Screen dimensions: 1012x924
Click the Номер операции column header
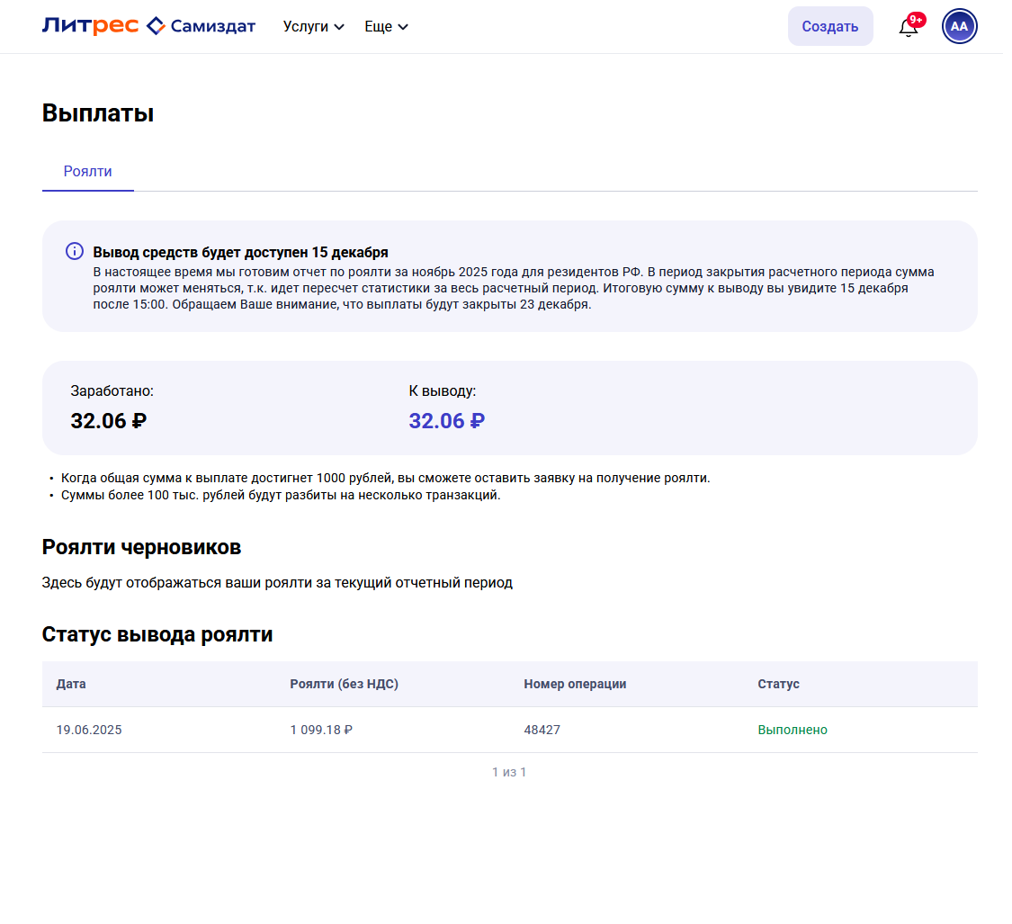[575, 684]
